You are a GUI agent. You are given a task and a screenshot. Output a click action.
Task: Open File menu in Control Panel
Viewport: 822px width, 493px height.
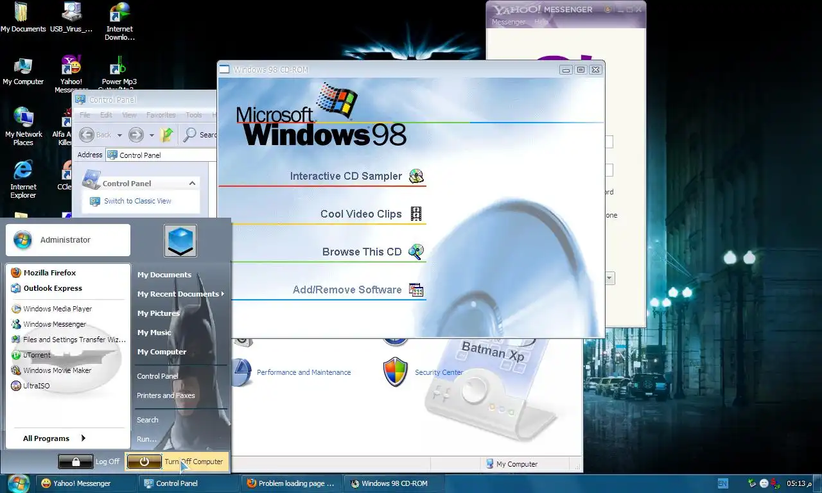[x=84, y=115]
